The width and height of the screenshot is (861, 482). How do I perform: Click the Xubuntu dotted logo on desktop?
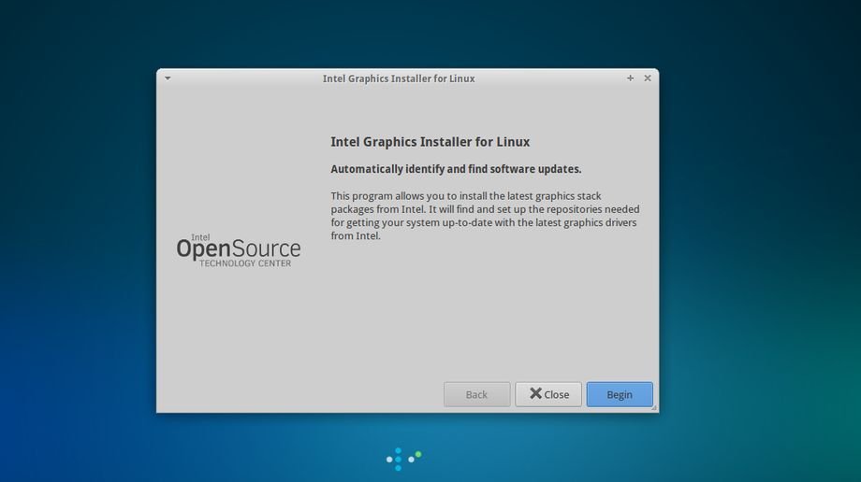click(x=403, y=459)
